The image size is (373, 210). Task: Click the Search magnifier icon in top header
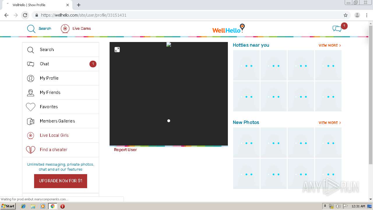click(31, 29)
